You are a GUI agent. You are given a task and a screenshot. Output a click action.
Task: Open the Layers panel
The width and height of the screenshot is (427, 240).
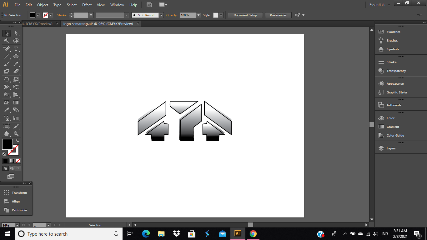click(391, 148)
